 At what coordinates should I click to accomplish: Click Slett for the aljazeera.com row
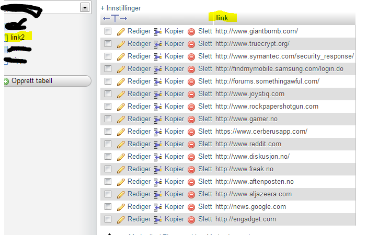[205, 194]
